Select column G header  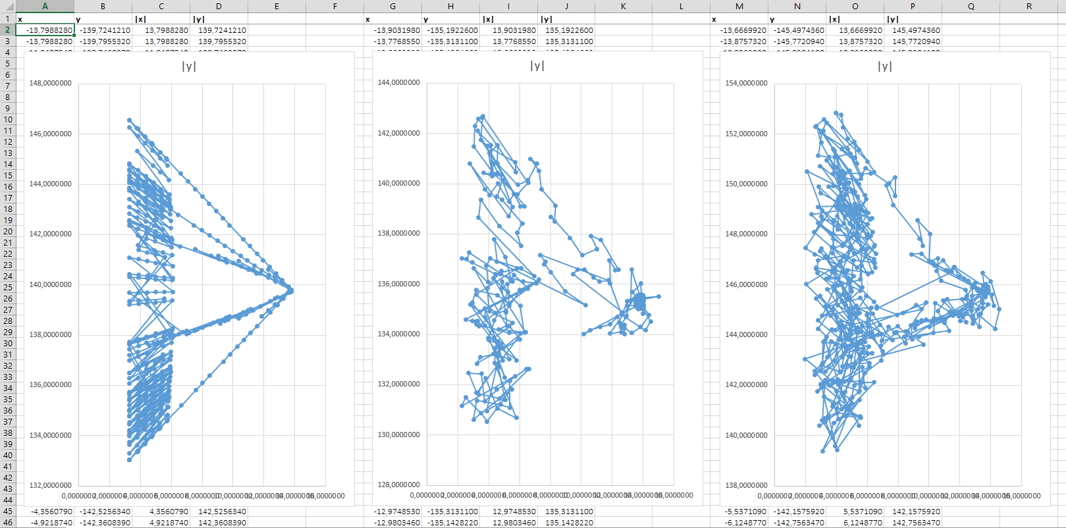coord(392,6)
